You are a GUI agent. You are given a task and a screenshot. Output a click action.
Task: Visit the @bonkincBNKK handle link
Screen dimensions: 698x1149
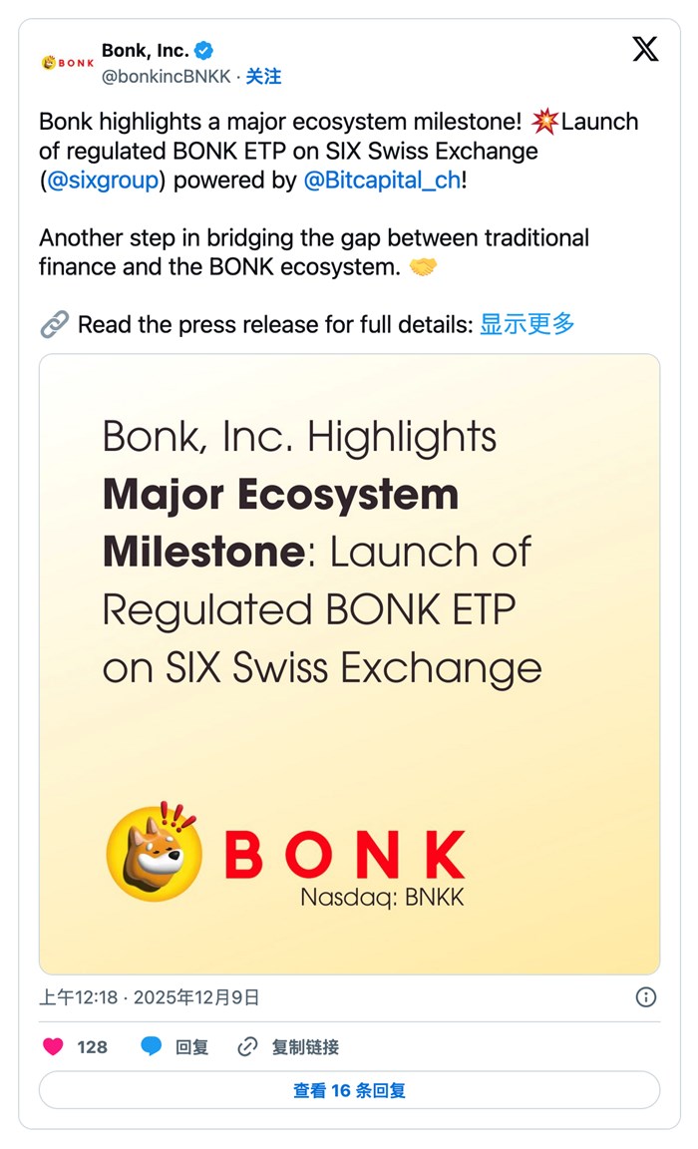tap(166, 76)
